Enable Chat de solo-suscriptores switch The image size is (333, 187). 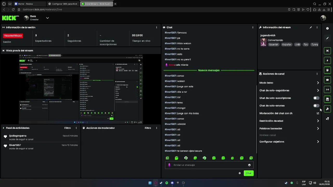(x=316, y=98)
